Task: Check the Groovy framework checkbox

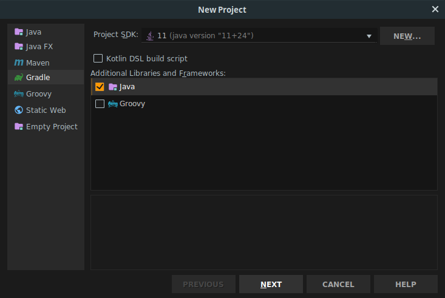Action: pos(100,104)
